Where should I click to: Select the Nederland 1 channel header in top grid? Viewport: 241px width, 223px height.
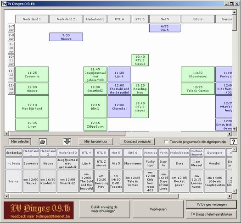click(32, 19)
